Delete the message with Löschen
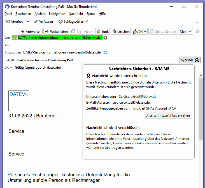The image size is (205, 188). click(121, 32)
